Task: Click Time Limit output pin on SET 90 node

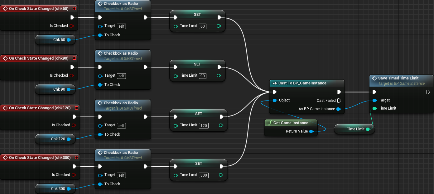Action: (219, 75)
